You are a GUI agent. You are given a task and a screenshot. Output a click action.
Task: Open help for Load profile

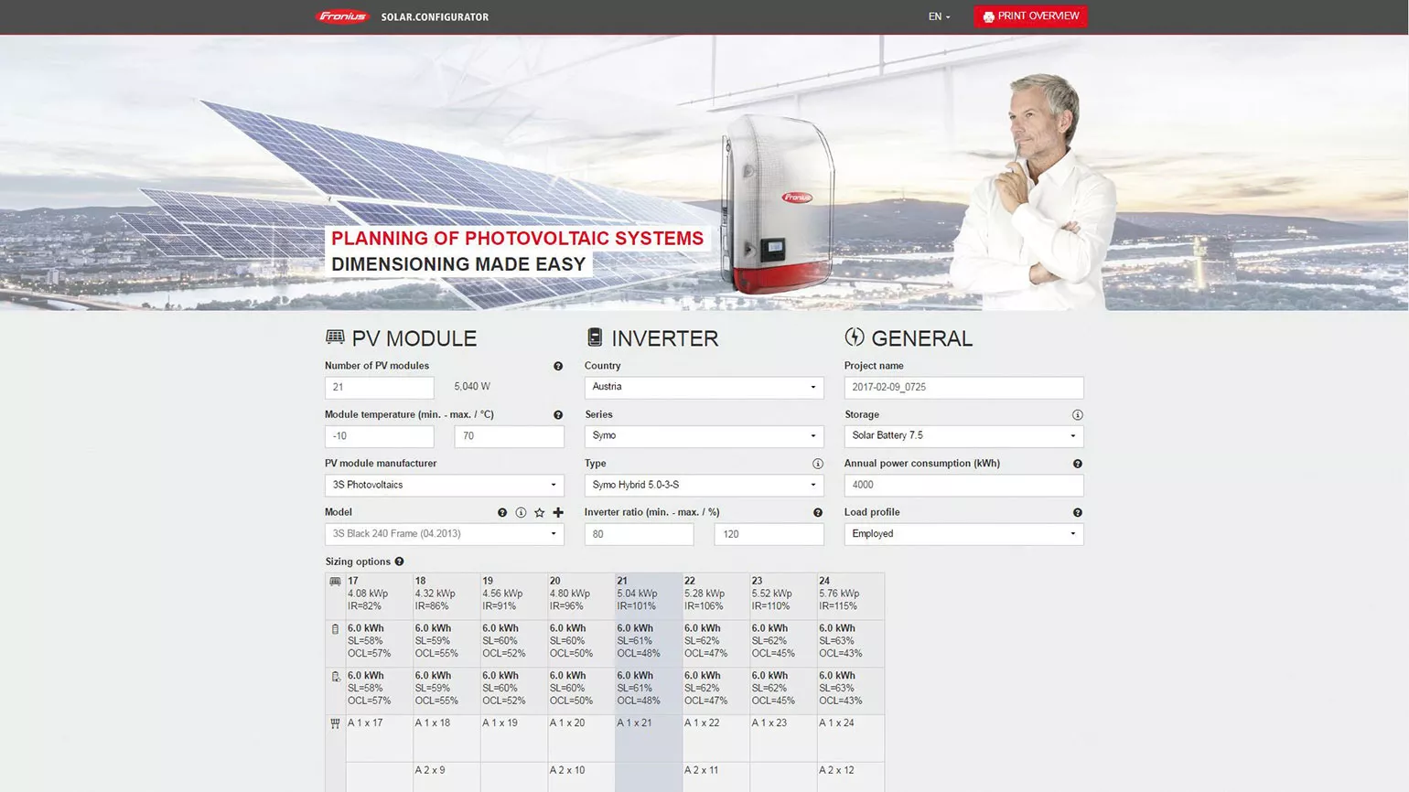(x=1078, y=512)
